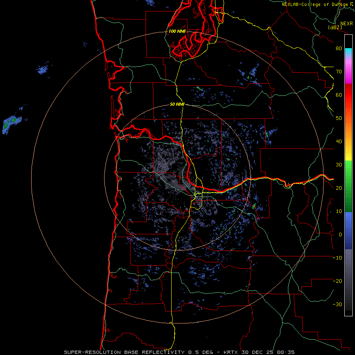
Task: Select the 10 value on the dBZ scale
Action: click(x=339, y=211)
